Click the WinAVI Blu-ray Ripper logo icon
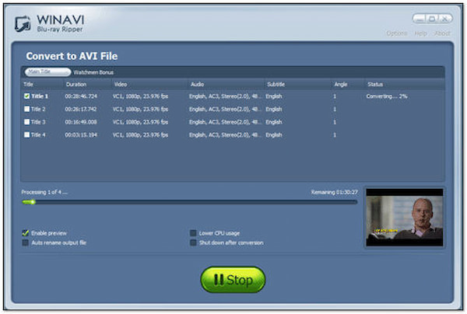467x314 pixels. tap(23, 23)
